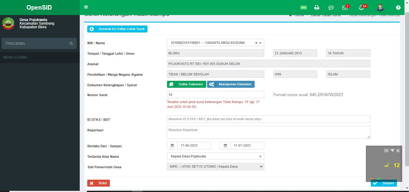Open Manajemen Dokumen
Screen dimensions: 409x192
click(x=231, y=84)
